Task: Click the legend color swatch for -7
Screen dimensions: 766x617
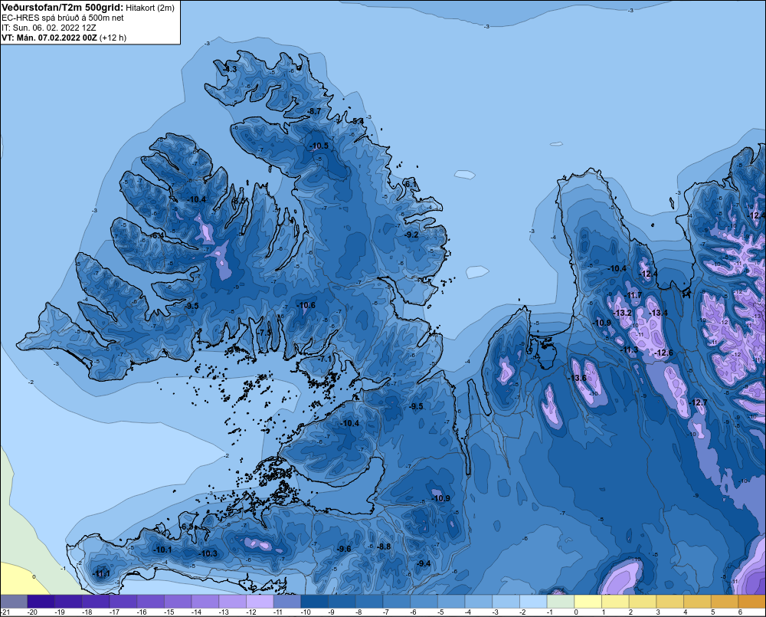Action: click(x=397, y=601)
